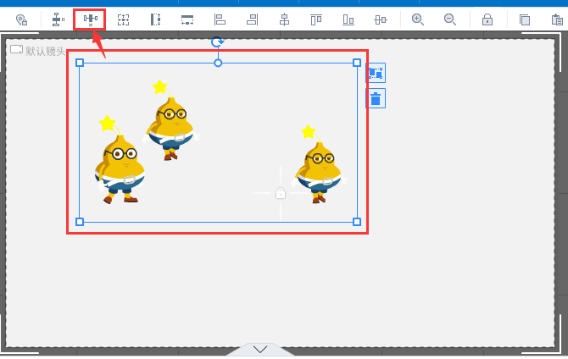
Task: Center objects horizontally with align tool
Action: click(x=284, y=19)
